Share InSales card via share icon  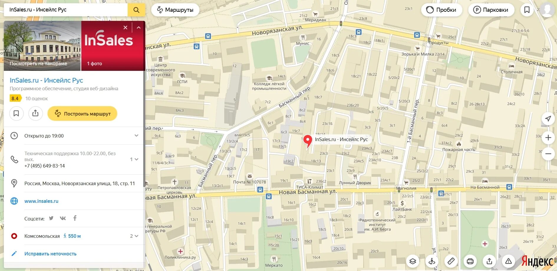35,113
